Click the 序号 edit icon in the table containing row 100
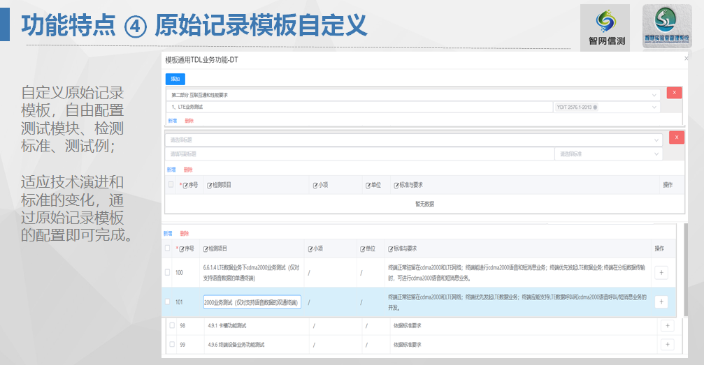 point(182,249)
